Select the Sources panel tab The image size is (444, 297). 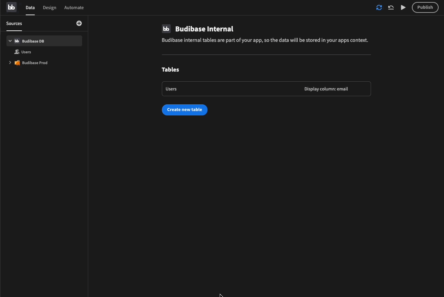[14, 23]
